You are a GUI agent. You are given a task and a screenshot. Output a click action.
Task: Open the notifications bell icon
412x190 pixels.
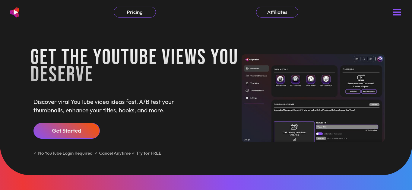364,59
